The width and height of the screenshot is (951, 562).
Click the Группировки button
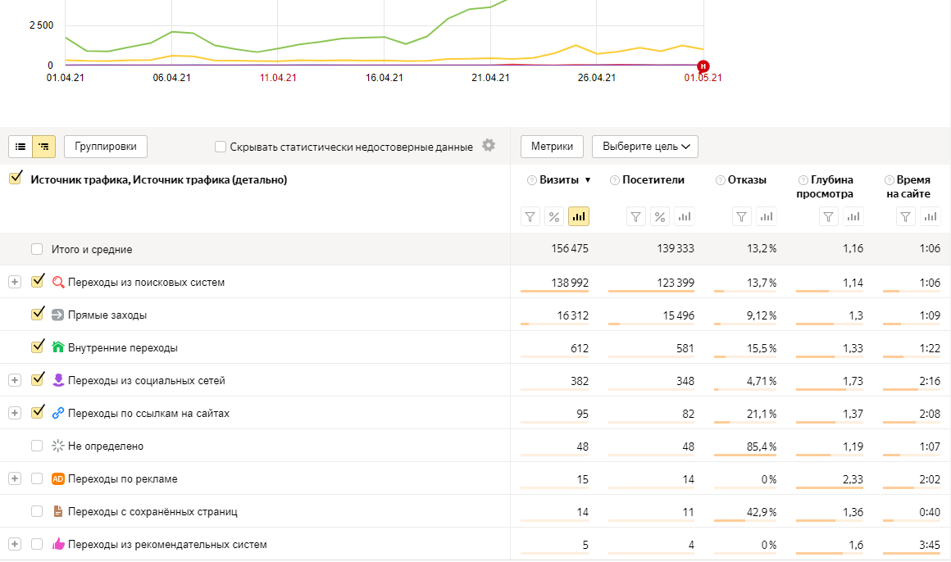(106, 147)
